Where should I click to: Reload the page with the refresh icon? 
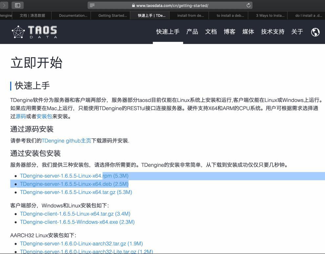click(248, 5)
